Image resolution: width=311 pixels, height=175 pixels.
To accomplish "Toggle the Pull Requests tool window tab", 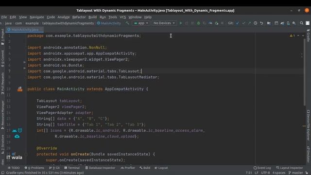I will pyautogui.click(x=2, y=83).
